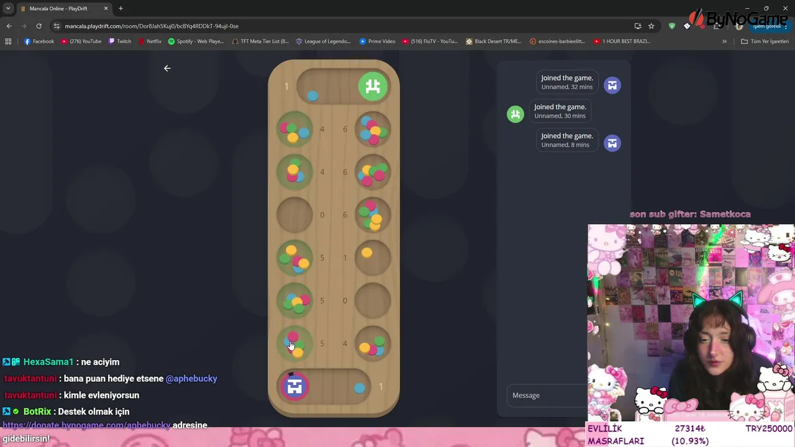The image size is (795, 447).
Task: Choose the left pit under the cursor, bottom row
Action: click(x=294, y=343)
